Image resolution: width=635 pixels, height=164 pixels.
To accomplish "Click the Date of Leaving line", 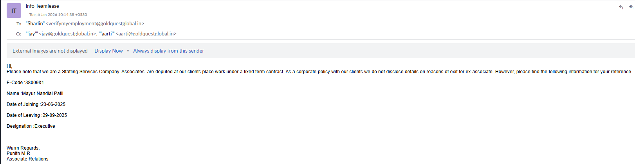I will 37,115.
